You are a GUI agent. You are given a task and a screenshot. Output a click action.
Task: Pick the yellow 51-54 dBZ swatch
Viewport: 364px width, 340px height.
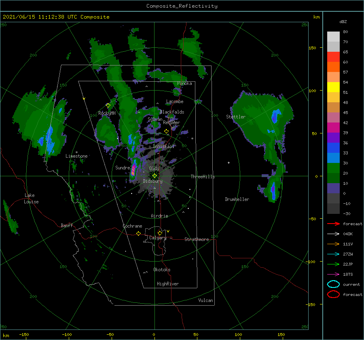point(333,87)
